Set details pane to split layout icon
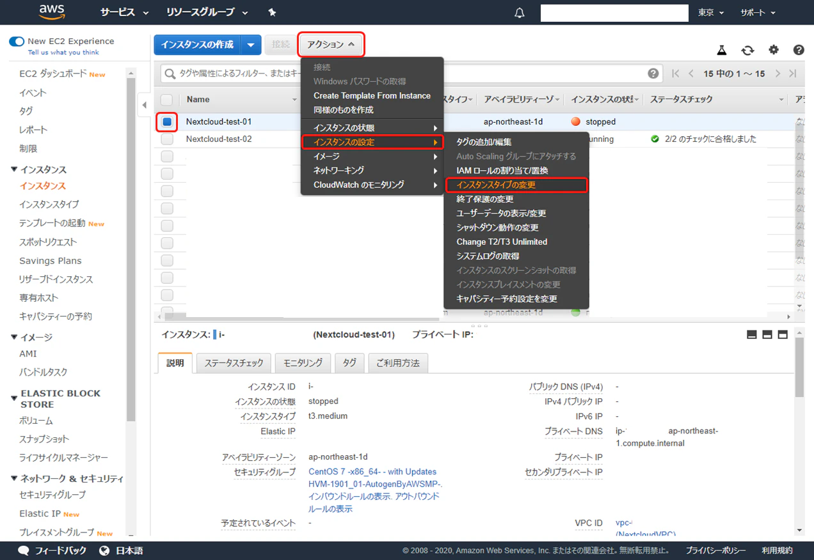Screen dimensions: 814x560 [767, 335]
